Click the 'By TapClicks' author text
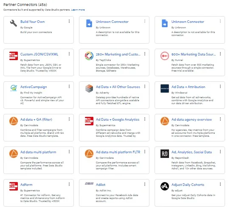Screen dimensions: 228x210 coord(103,60)
